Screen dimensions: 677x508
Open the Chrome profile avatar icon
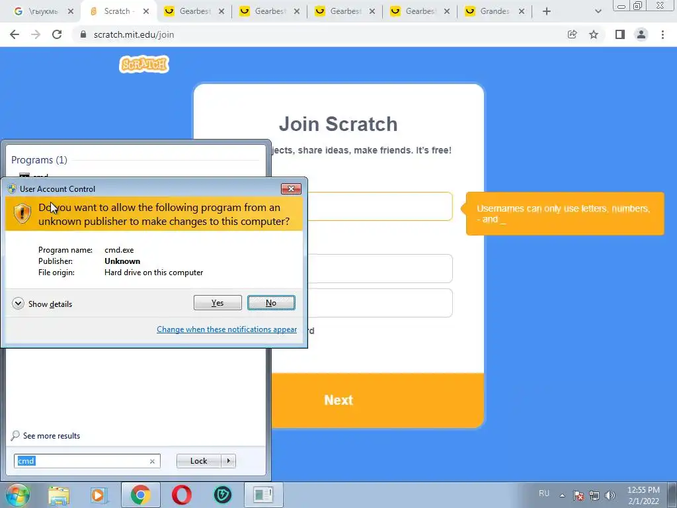[641, 34]
